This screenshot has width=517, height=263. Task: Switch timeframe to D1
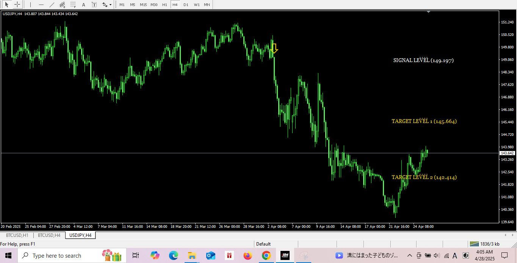[x=185, y=5]
